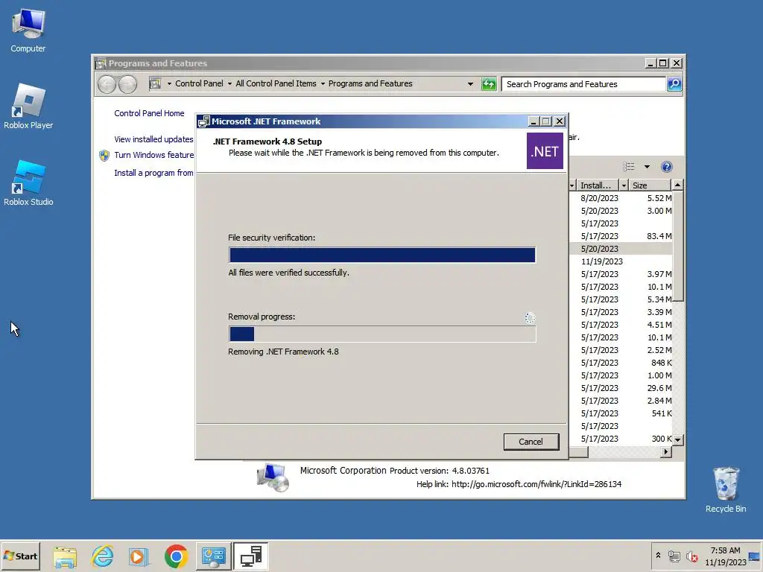Open network tray icon

click(x=674, y=556)
